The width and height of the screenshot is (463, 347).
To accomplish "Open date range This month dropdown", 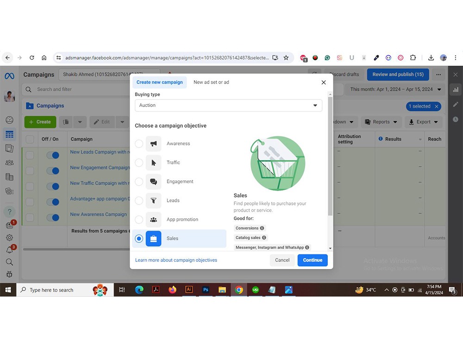I will (395, 89).
